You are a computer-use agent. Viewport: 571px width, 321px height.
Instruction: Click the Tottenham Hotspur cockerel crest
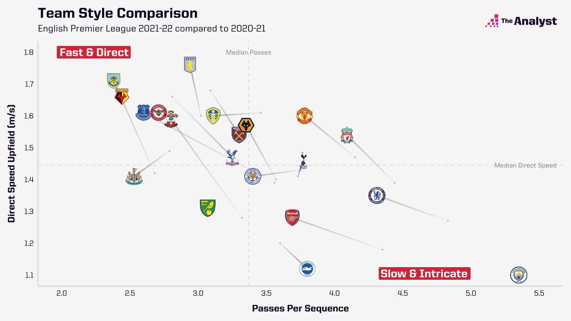click(303, 160)
